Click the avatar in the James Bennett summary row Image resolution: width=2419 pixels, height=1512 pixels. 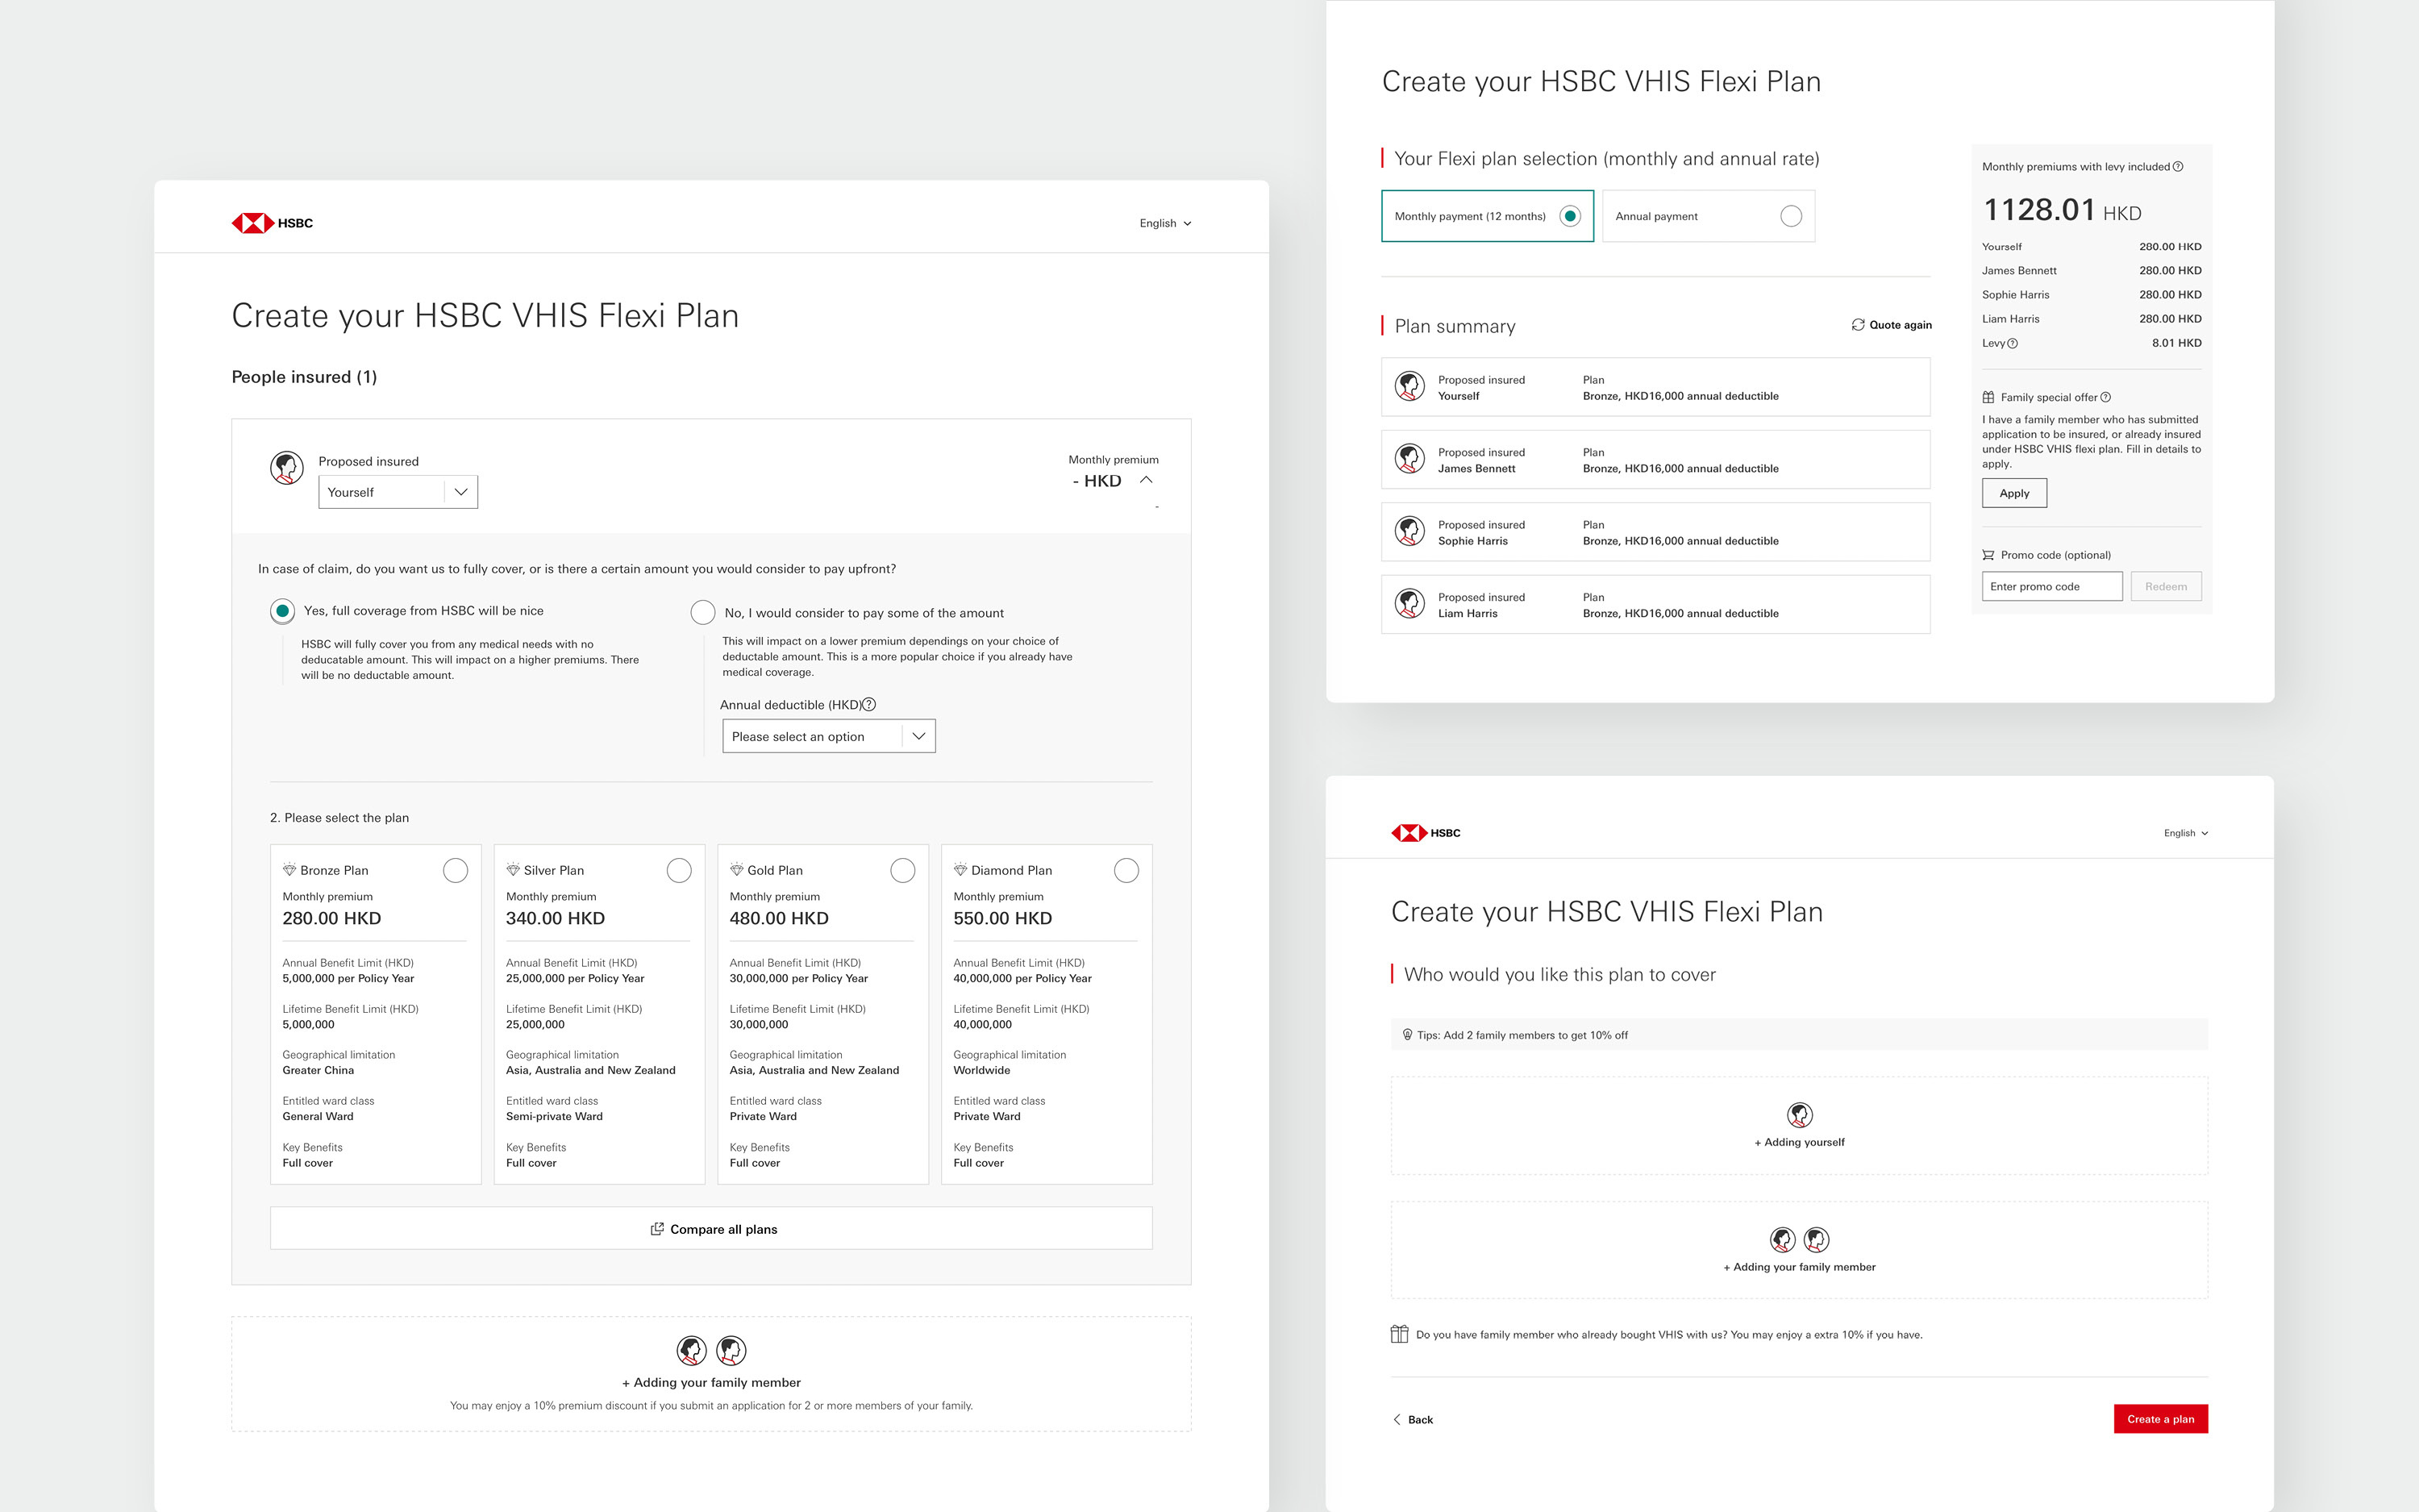[x=1409, y=459]
